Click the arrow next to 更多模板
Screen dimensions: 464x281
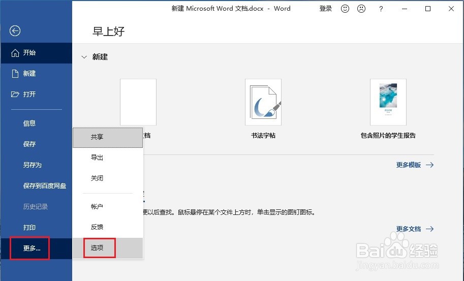click(430, 165)
